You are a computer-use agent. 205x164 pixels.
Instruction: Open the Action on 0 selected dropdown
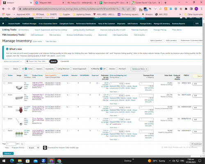coord(13,61)
